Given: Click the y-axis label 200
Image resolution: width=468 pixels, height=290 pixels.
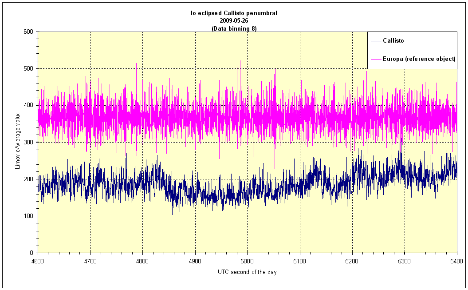Looking at the screenshot, I should [x=28, y=179].
